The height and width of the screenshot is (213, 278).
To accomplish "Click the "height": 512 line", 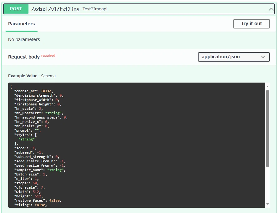I will (x=28, y=196).
